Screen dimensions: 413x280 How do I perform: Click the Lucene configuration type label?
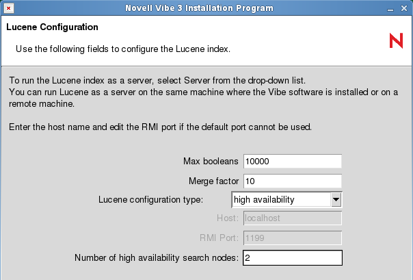[x=151, y=200]
